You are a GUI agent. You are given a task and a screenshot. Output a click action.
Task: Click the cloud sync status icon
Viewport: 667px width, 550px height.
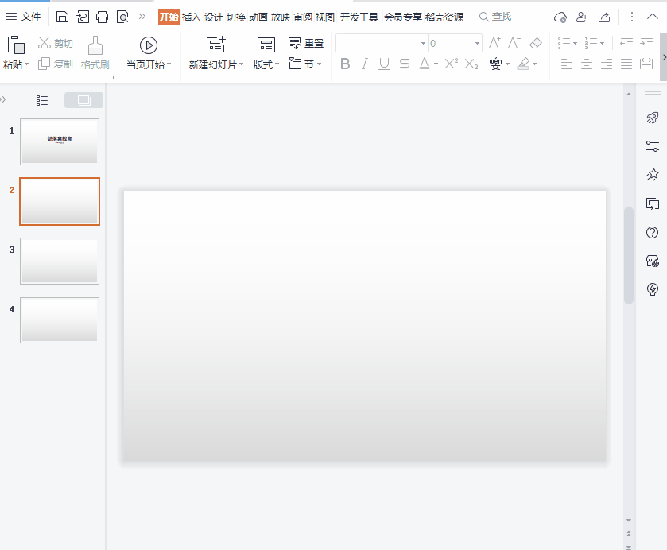point(560,17)
